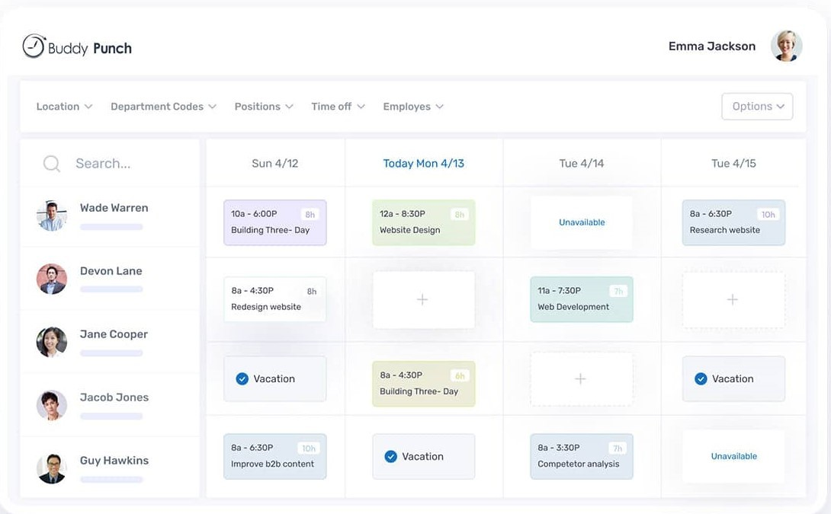Open Jane Cooper's avatar photo
Screen dimensions: 831x514
52,342
